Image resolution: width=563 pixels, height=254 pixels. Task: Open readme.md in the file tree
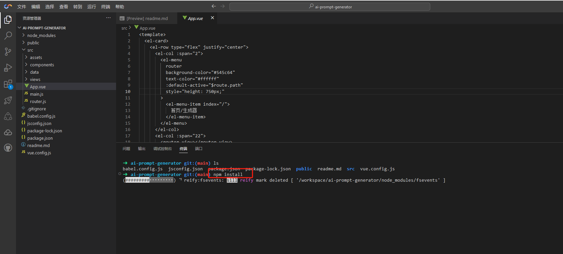(66, 145)
